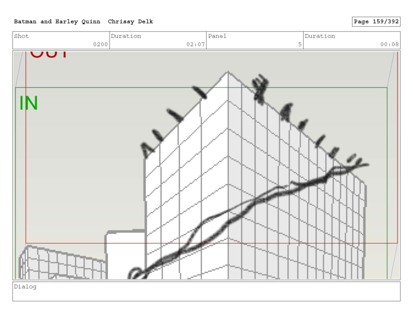Click the red 'OUT' camera label
Viewport: 413px width, 320px height.
(x=49, y=54)
